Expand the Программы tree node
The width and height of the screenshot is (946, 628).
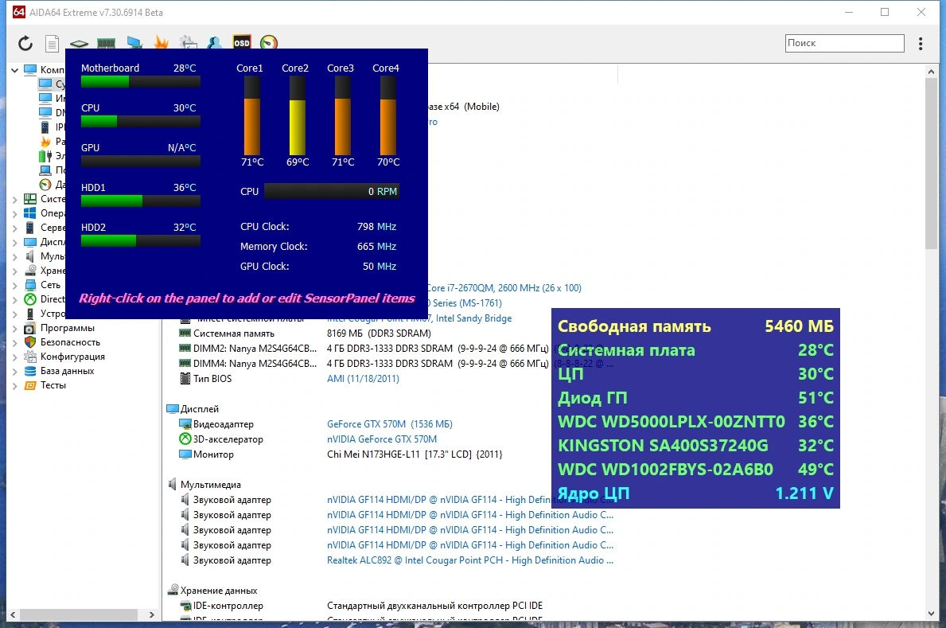point(14,328)
